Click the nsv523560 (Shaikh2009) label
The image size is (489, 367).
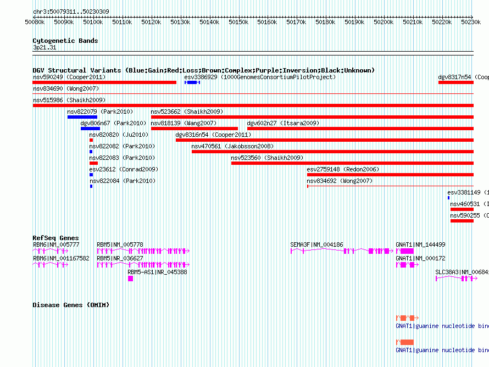coord(267,158)
